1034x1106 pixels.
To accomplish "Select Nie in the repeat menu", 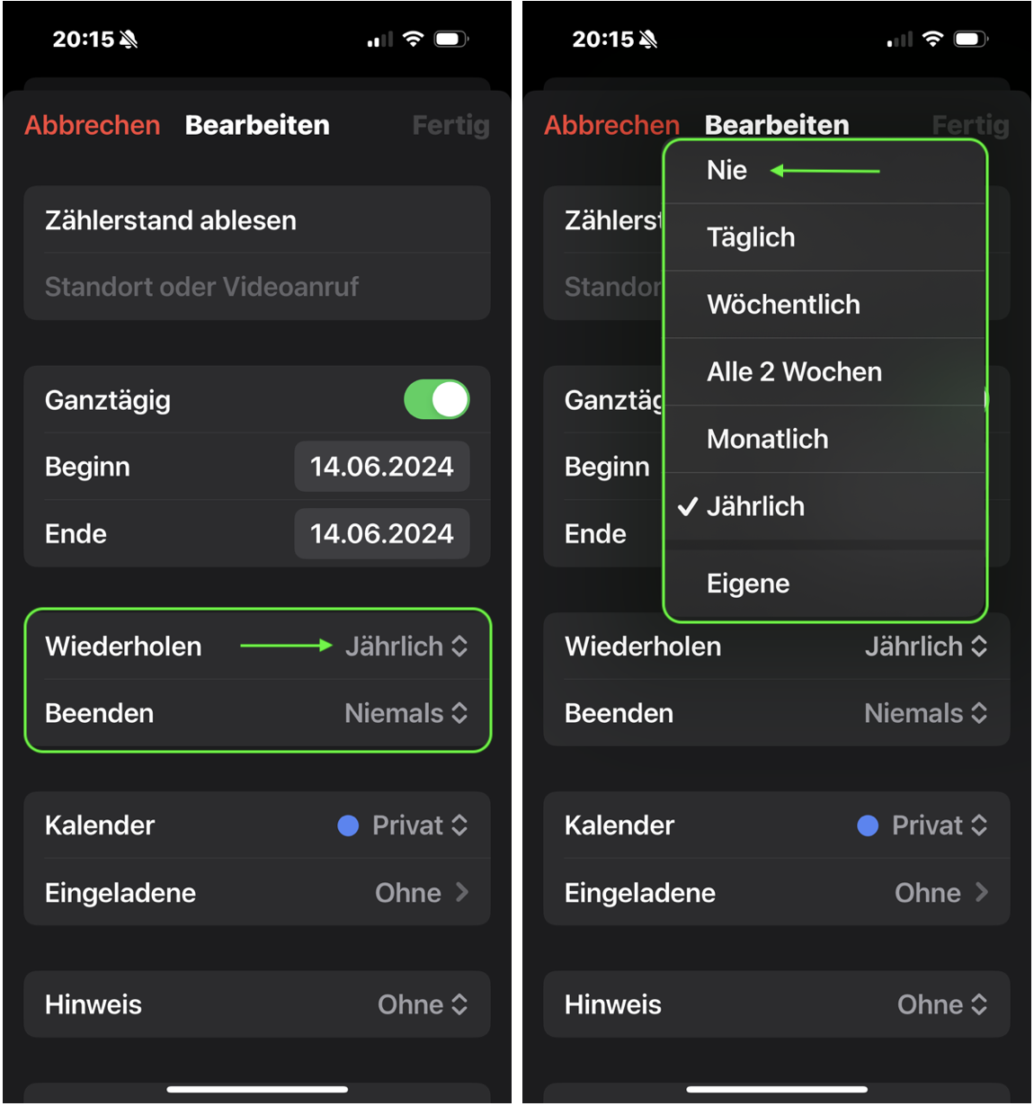I will click(x=727, y=171).
